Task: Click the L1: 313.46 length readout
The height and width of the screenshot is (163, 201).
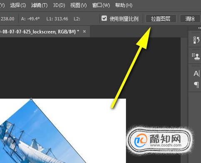Action: (x=57, y=19)
